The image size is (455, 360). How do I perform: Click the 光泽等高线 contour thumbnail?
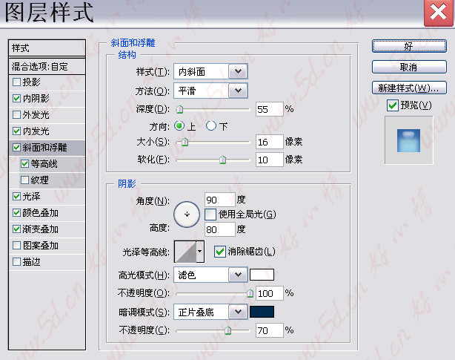[185, 252]
